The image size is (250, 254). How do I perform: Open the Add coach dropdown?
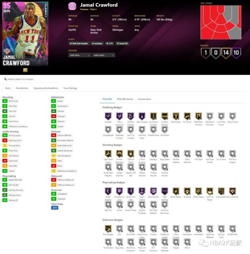104,55
